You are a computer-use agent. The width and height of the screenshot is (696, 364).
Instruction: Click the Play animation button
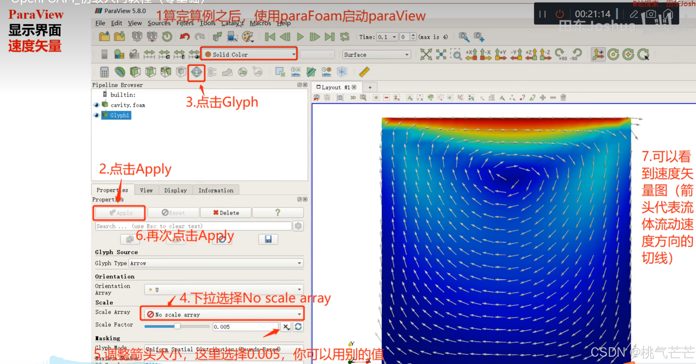300,37
